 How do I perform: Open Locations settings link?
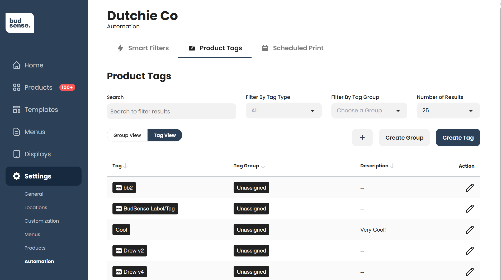pos(36,207)
